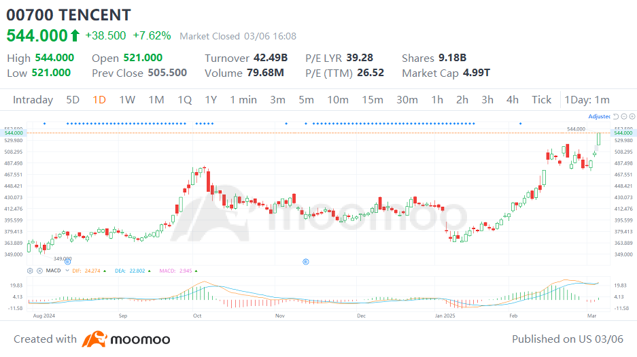
Task: Click the +38.500 price change value
Action: pyautogui.click(x=105, y=36)
